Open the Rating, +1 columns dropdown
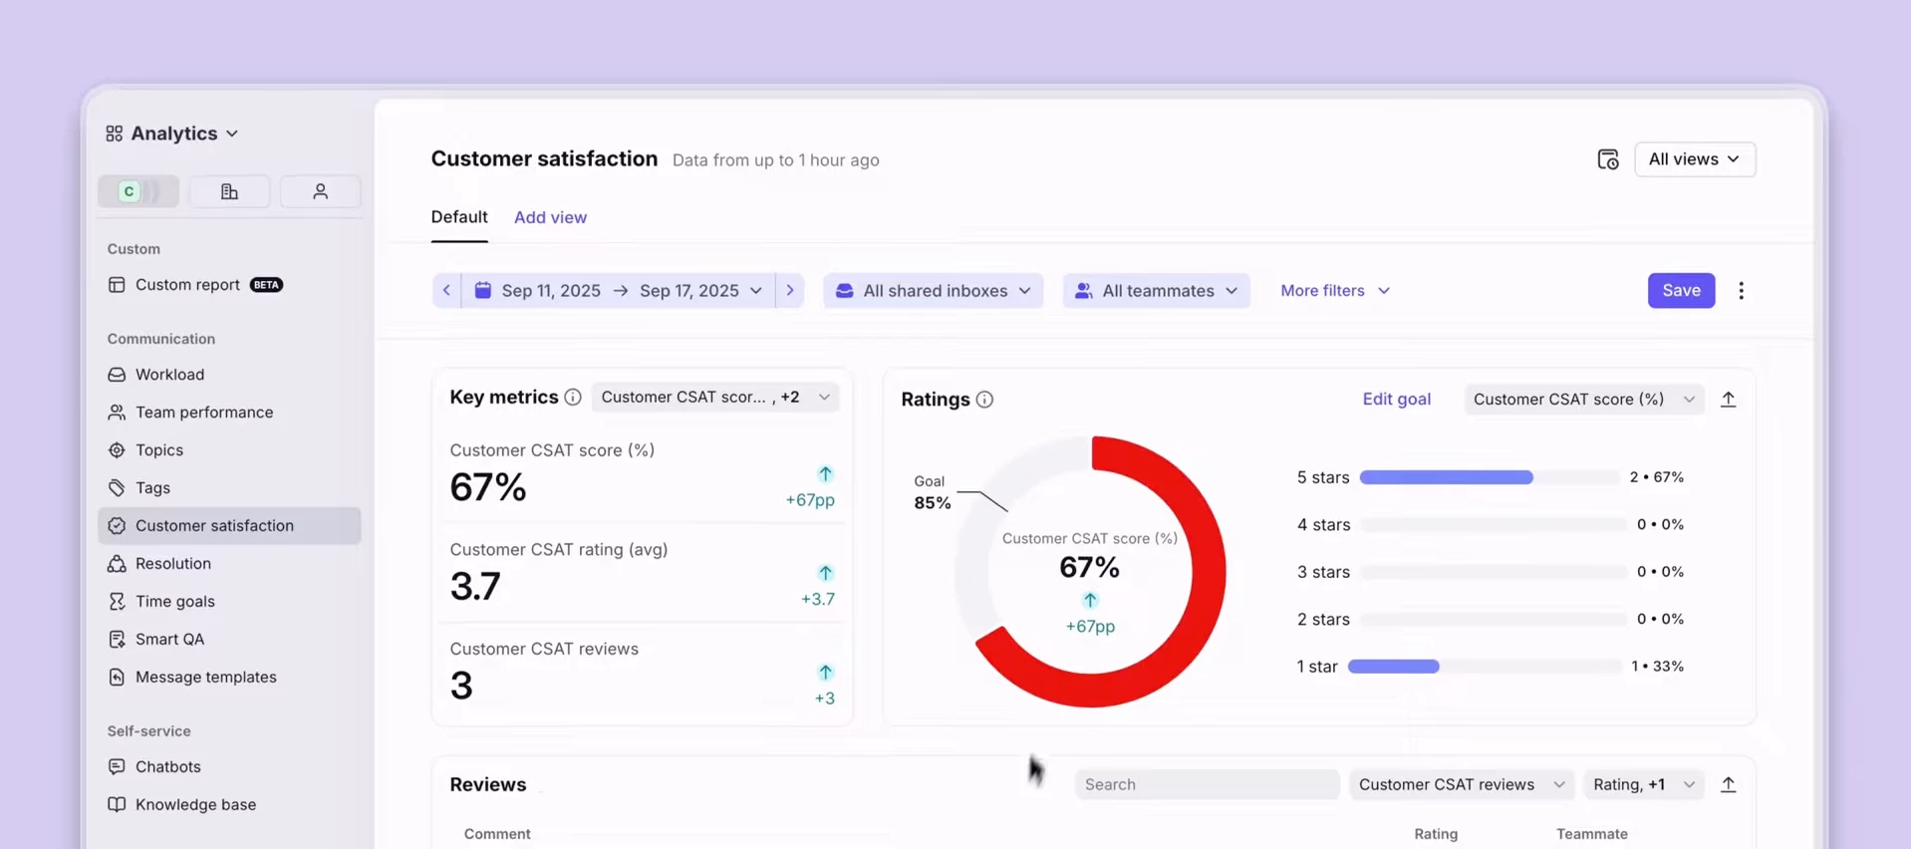 pos(1643,785)
